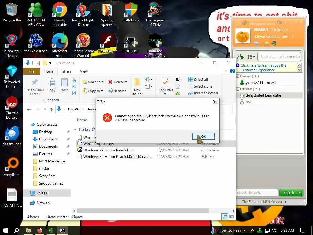Click the horizontal scrollbar in Explorer
Screen dimensions: 313x235
tap(143, 211)
